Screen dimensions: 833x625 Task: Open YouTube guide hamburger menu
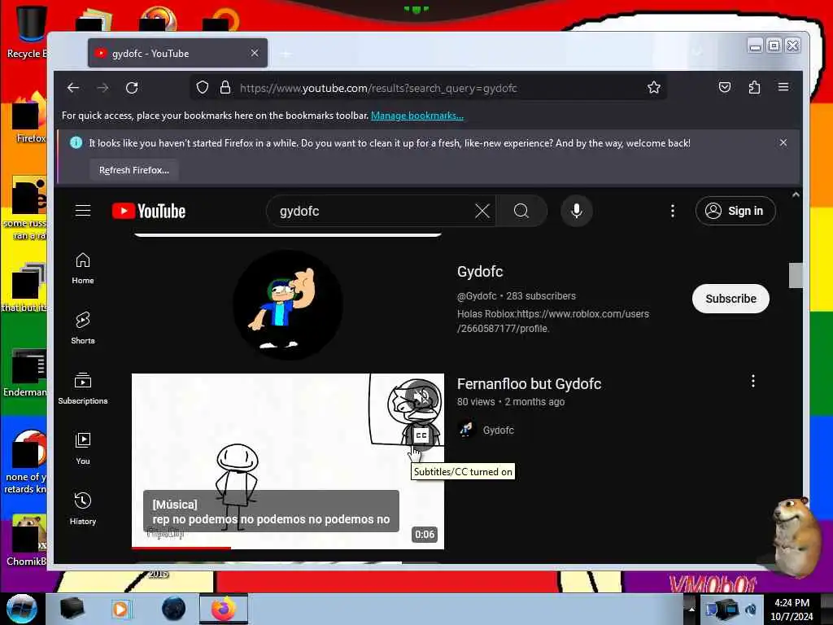(83, 211)
